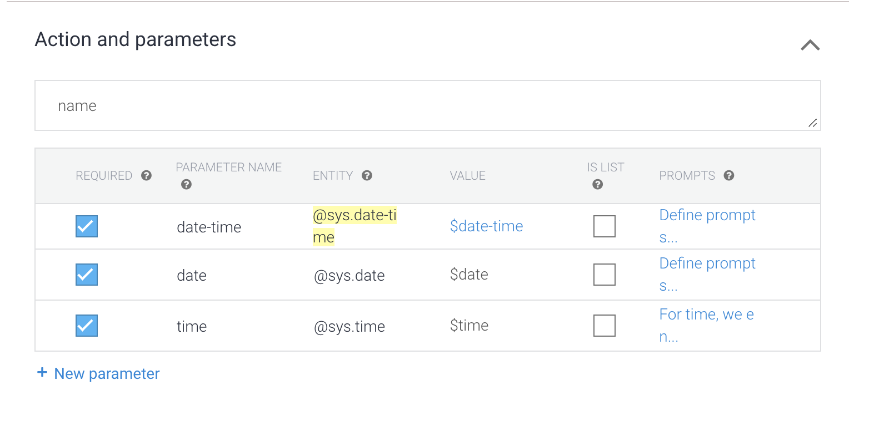Click the help icon next to REQUIRED header
This screenshot has height=426, width=869.
[x=146, y=175]
